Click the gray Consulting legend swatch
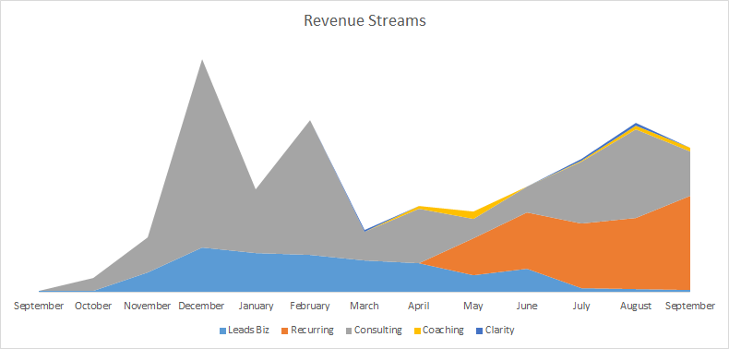This screenshot has width=729, height=349. 349,331
